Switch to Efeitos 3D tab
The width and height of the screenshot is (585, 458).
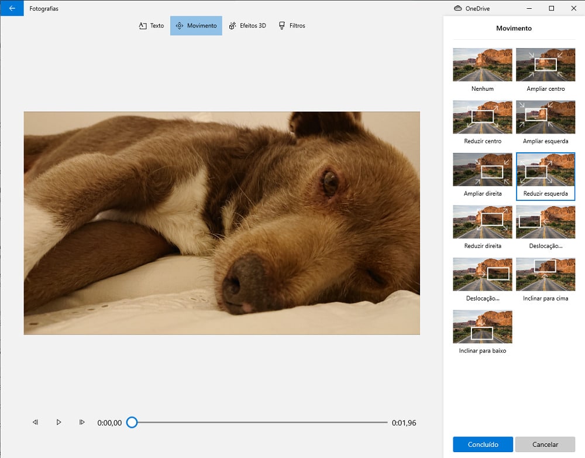coord(247,26)
